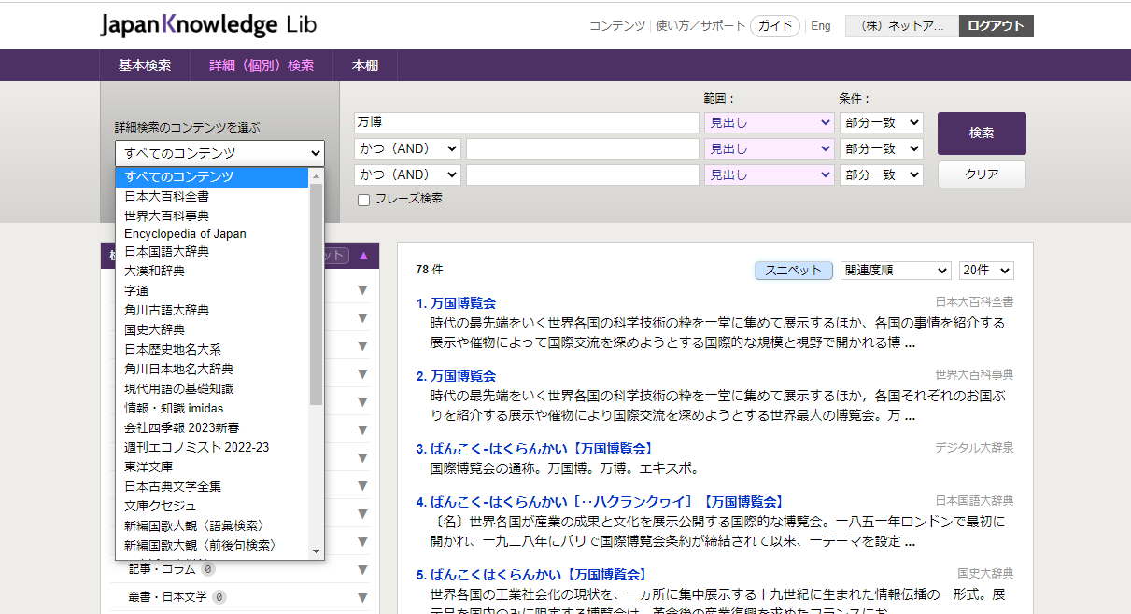Screen dimensions: 1131x614
Task: Click the ログアウト button
Action: 997,26
